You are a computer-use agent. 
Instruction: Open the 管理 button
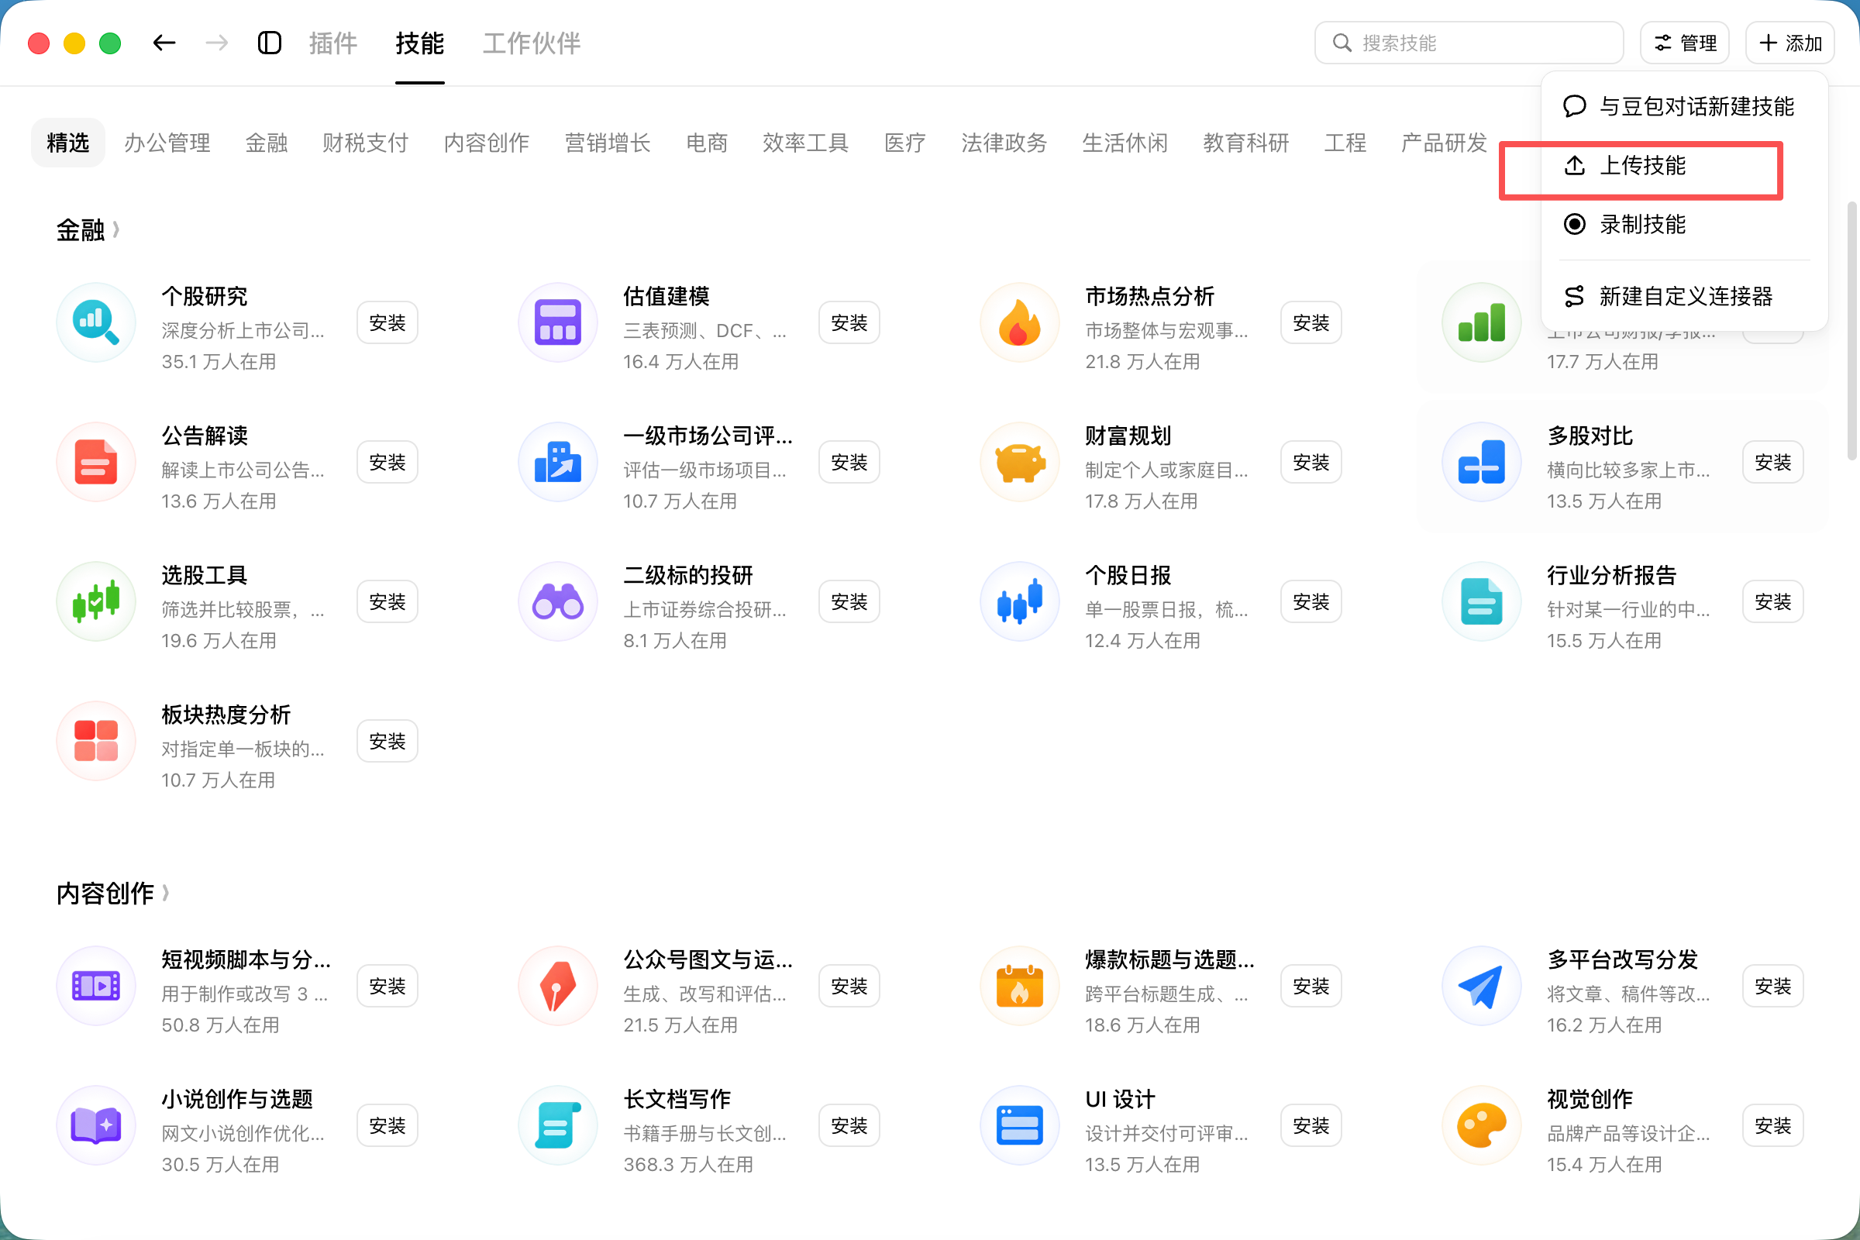pos(1684,43)
